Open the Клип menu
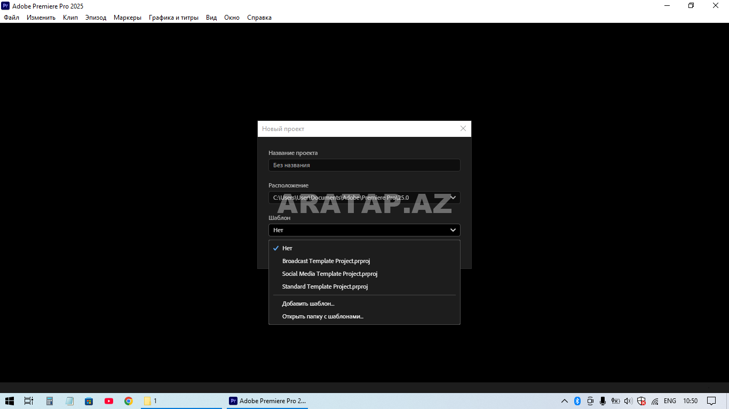 [70, 18]
